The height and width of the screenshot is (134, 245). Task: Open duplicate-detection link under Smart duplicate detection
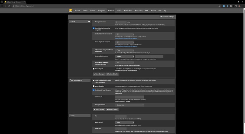[x=126, y=46]
